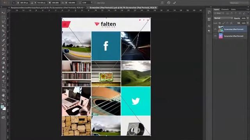Screen dimensions: 250x140
Task: Open the Properties panel icon
Action: (209, 19)
